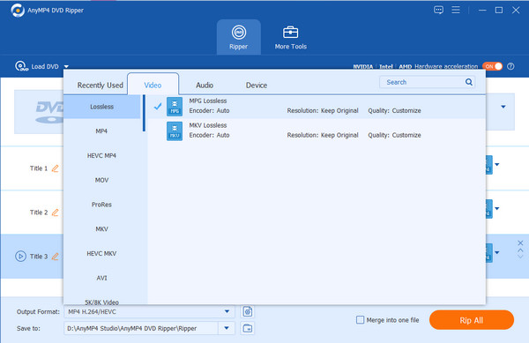Open the More Tools tab
Screen dimensions: 529x343
pos(290,37)
